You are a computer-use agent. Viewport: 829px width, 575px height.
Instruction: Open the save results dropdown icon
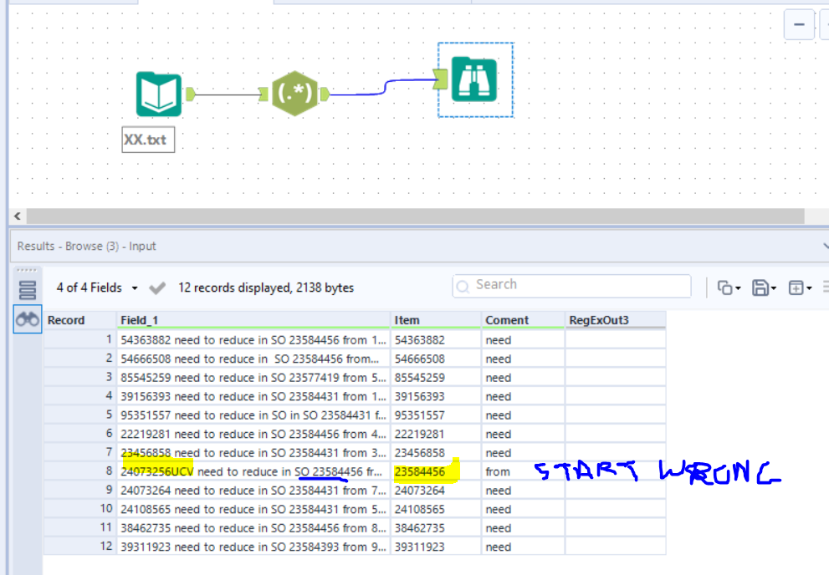[x=764, y=287]
